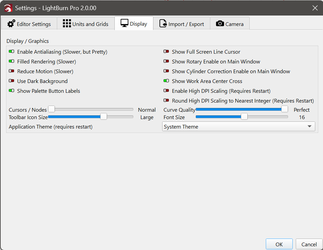
Task: Close the Settings dialog window
Action: point(315,8)
